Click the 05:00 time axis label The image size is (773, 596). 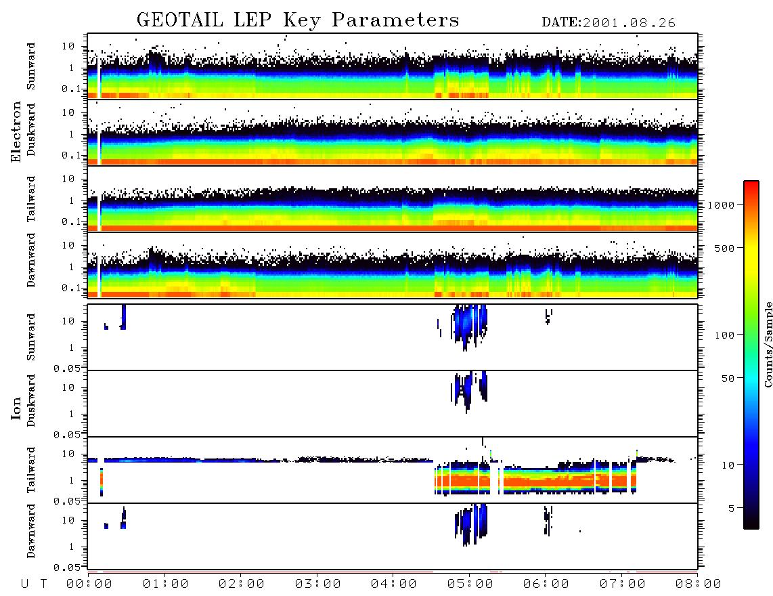pyautogui.click(x=470, y=584)
